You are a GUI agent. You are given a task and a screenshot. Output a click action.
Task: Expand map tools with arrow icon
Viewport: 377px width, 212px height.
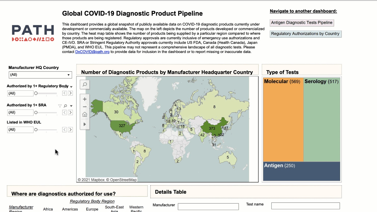pyautogui.click(x=85, y=124)
